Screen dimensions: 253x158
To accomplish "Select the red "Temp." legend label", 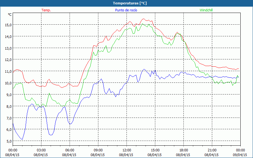I will (46, 10).
